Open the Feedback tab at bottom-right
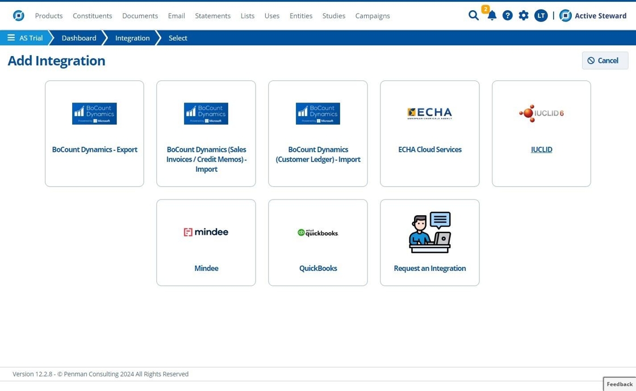 [x=620, y=384]
